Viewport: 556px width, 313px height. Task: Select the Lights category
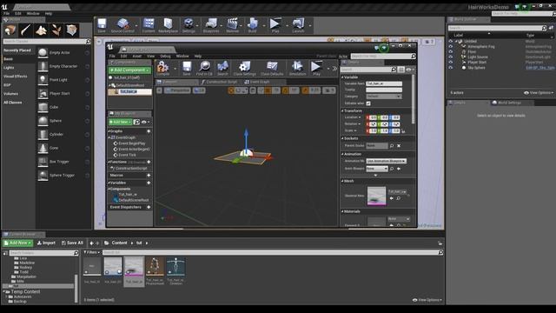click(x=9, y=68)
